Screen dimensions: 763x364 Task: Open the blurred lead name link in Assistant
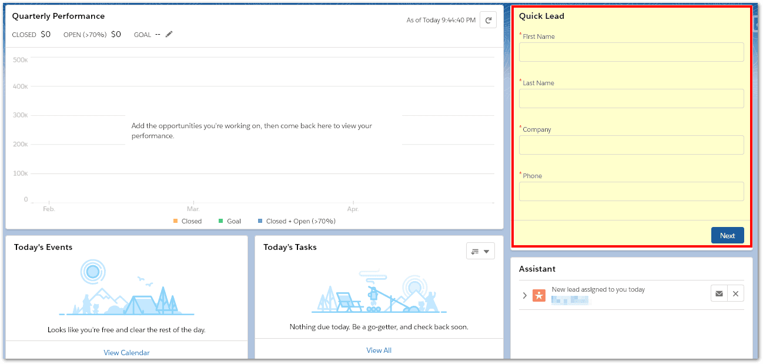[x=570, y=300]
